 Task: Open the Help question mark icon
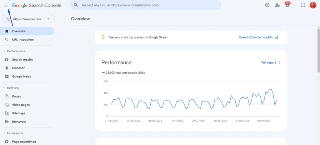click(x=267, y=5)
